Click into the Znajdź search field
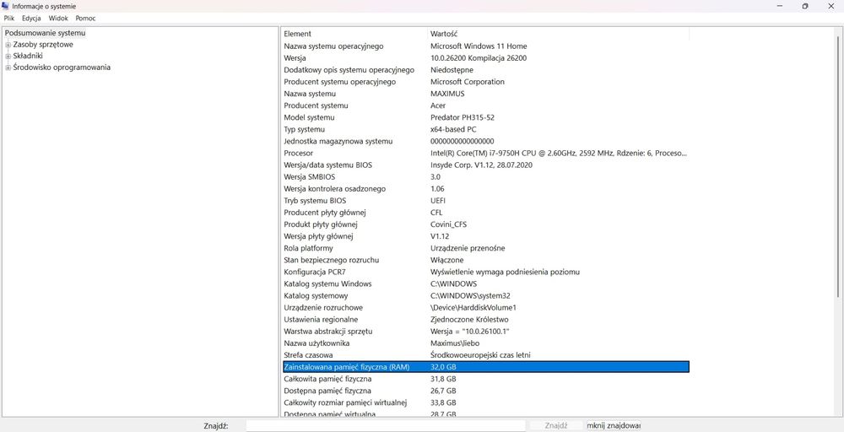The width and height of the screenshot is (844, 432). [386, 425]
